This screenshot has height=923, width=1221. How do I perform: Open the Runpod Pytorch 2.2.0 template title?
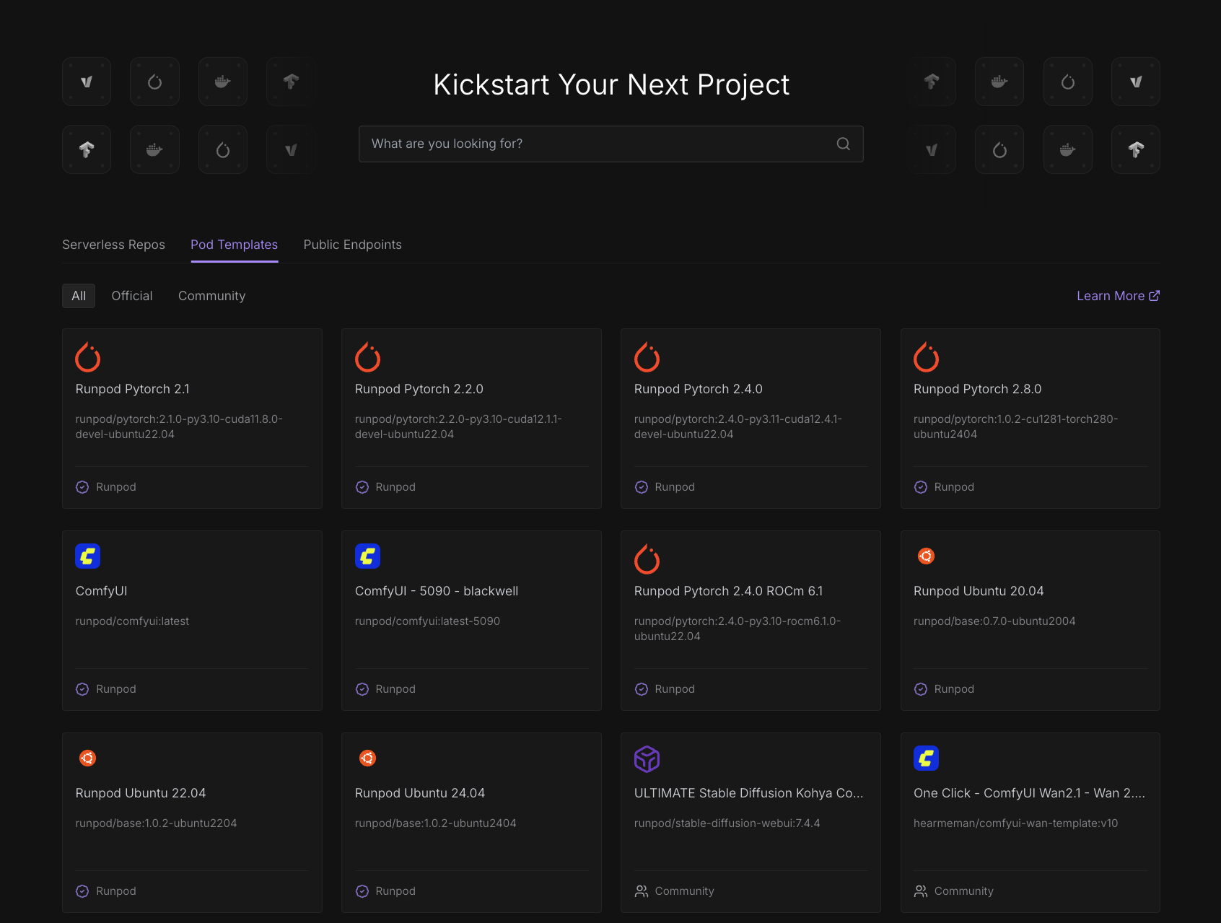pyautogui.click(x=419, y=389)
